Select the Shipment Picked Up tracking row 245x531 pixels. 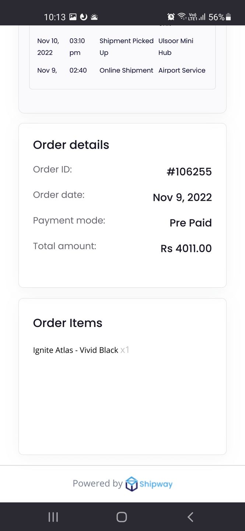point(122,47)
